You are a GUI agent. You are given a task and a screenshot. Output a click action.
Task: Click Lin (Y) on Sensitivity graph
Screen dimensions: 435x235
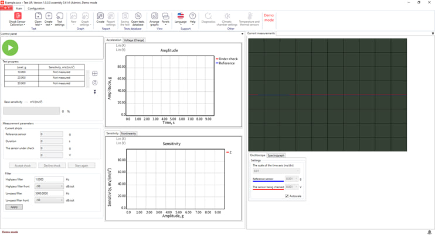[121, 143]
